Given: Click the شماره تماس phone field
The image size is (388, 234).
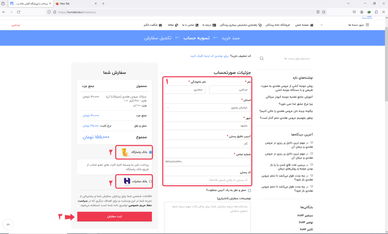Looking at the screenshot, I should 207,162.
